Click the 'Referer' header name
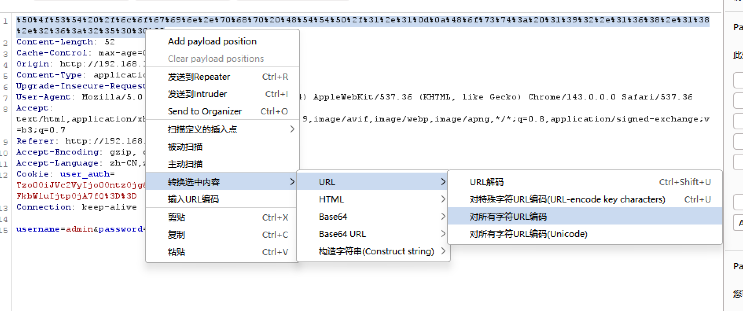The image size is (743, 311). 35,141
